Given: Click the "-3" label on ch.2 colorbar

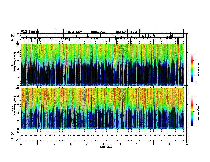Looking at the screenshot, I should point(195,97).
